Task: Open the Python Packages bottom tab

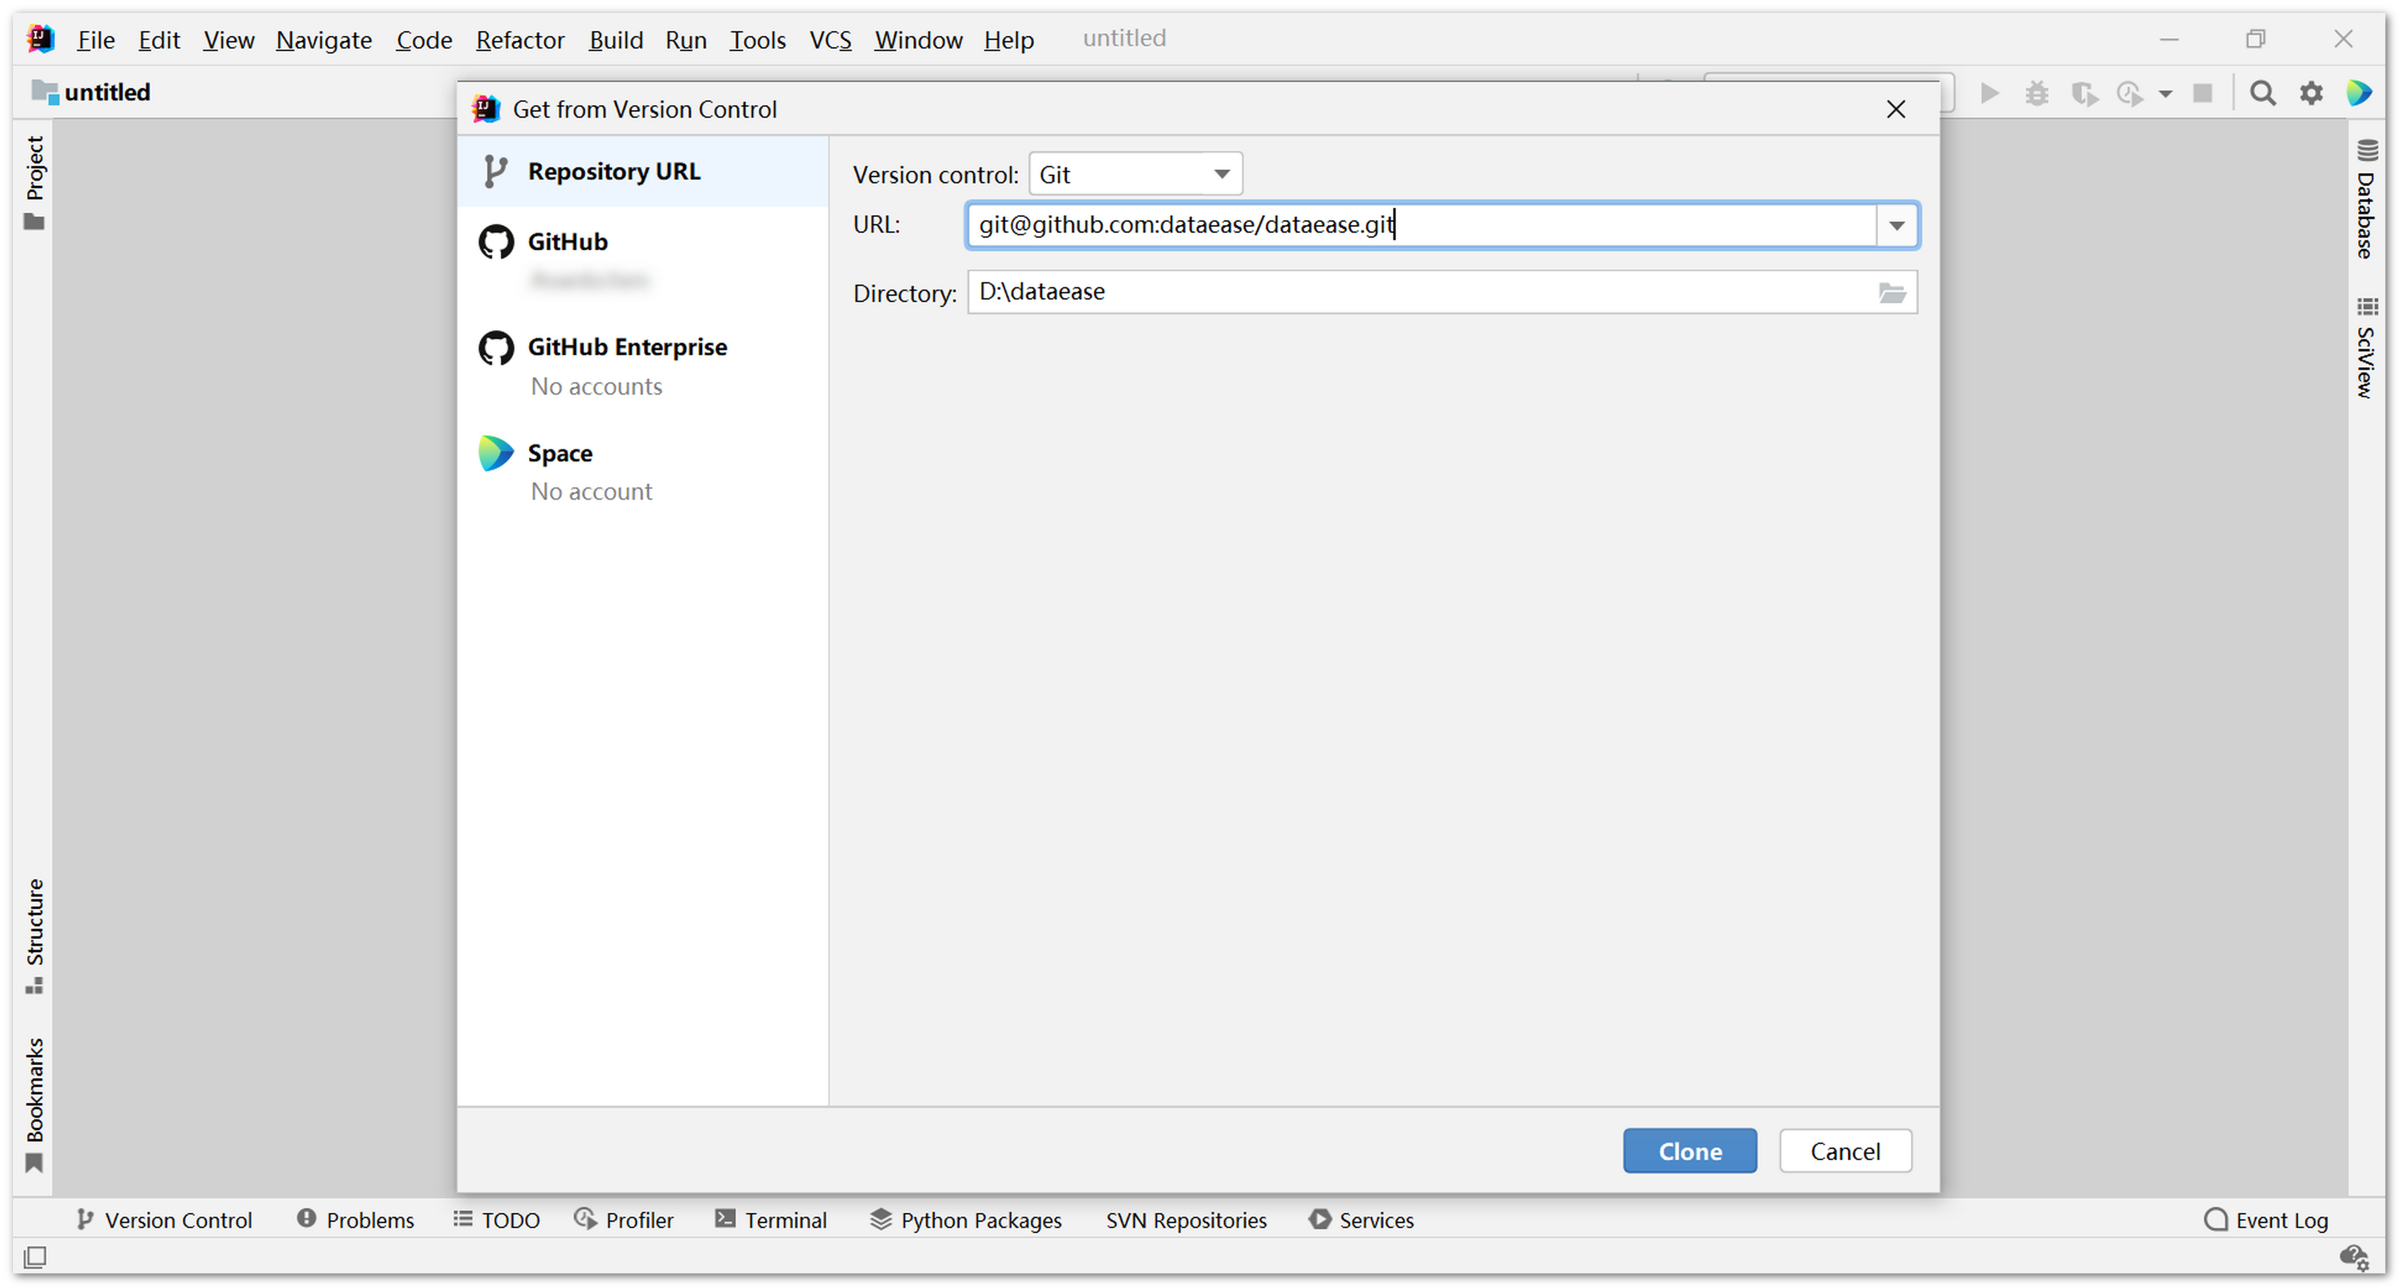Action: click(966, 1220)
